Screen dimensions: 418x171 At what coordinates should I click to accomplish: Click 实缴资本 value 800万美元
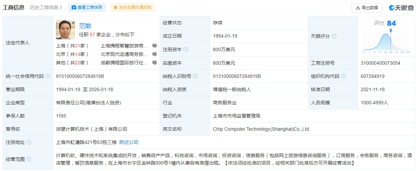224,63
